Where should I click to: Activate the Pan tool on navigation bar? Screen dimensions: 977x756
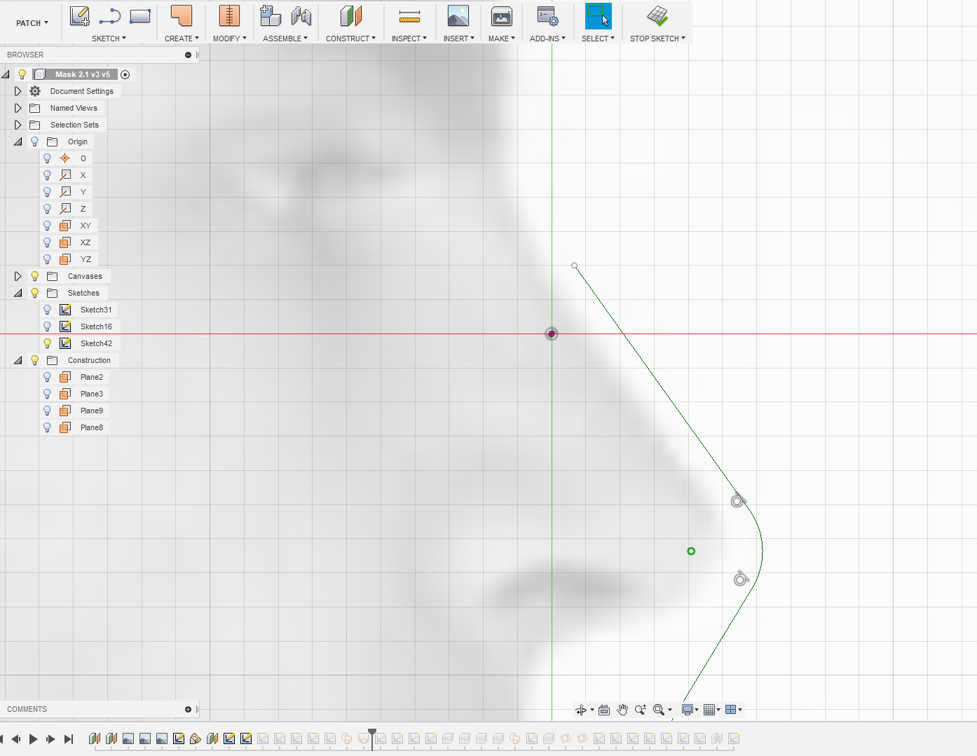click(x=622, y=710)
